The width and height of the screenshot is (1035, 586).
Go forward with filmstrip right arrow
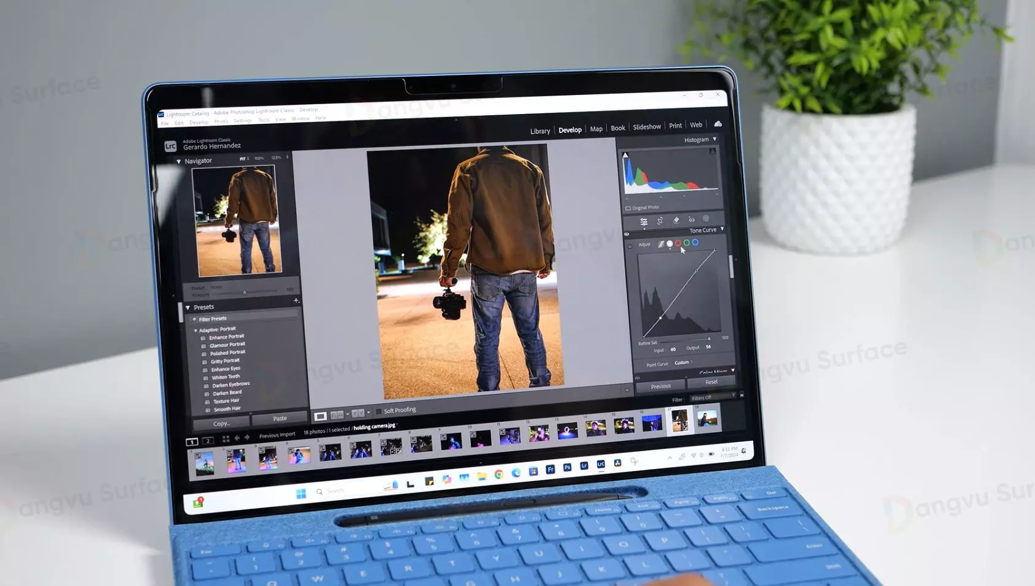click(247, 438)
